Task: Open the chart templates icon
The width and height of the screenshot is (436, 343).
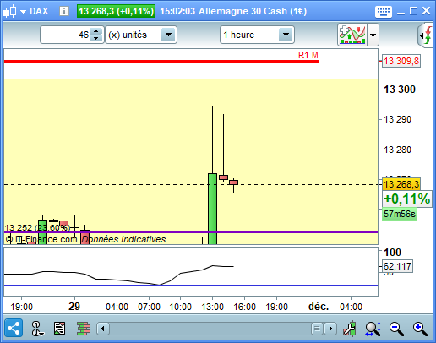Action: (x=59, y=329)
